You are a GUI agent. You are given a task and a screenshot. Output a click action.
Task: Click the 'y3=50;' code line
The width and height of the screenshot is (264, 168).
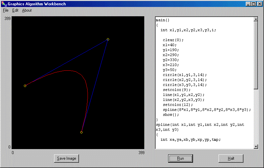click(x=169, y=70)
